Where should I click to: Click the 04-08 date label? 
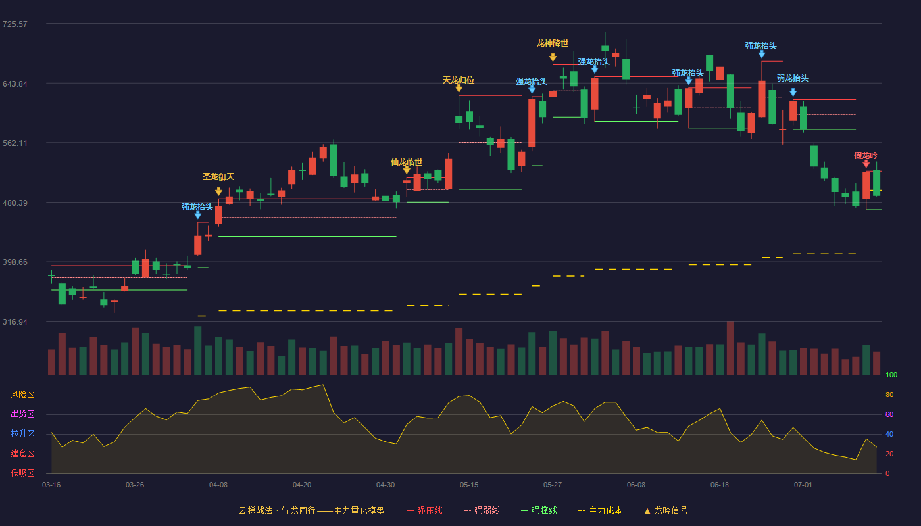tap(218, 485)
